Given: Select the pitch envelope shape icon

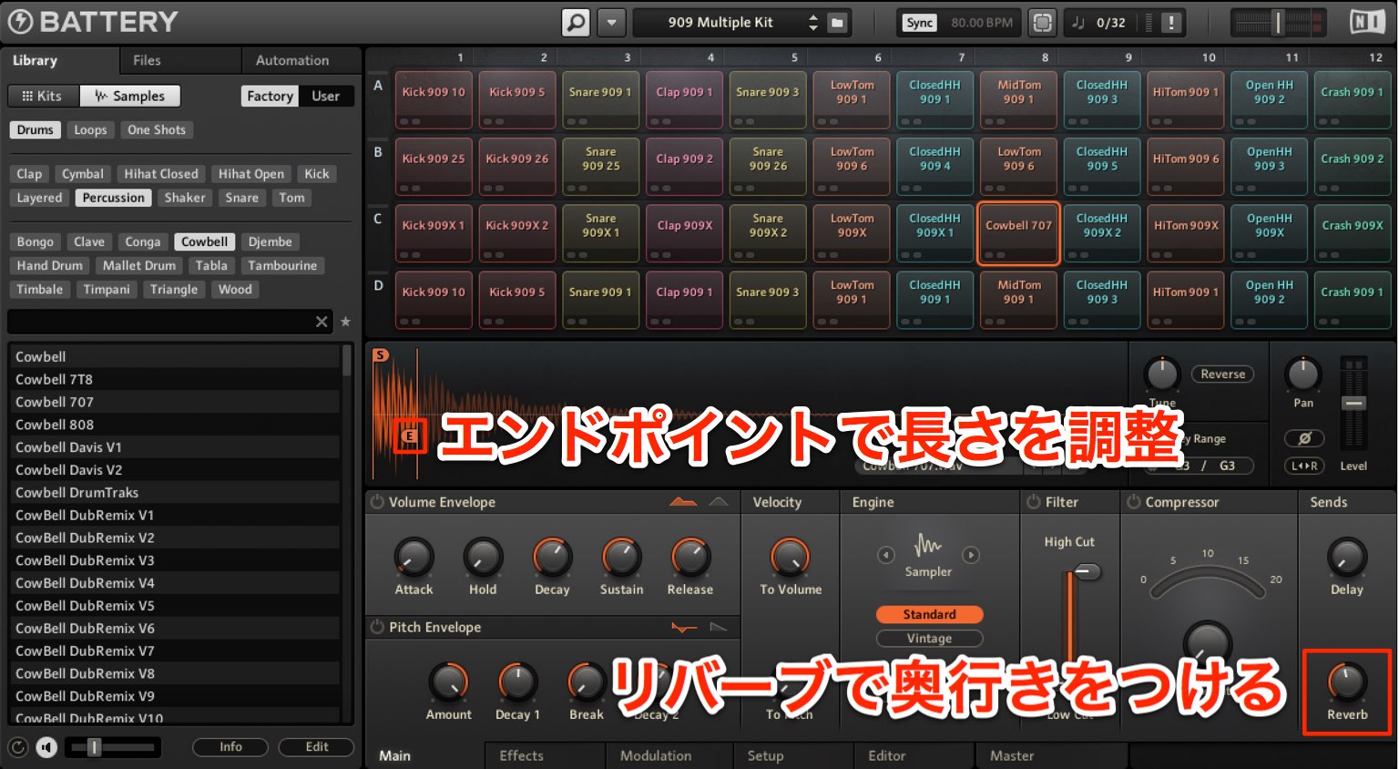Looking at the screenshot, I should point(684,627).
